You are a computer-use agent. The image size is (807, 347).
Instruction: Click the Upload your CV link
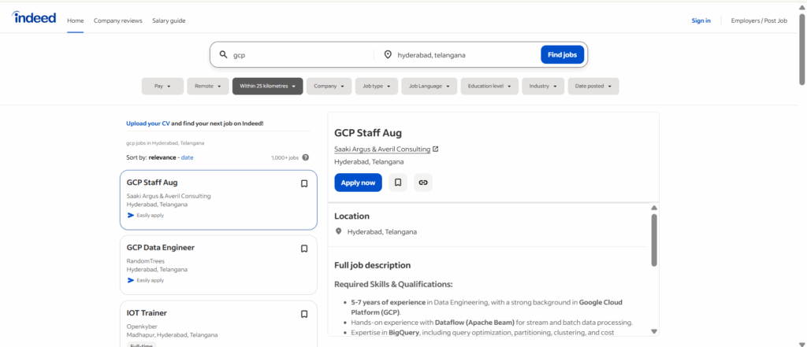click(148, 124)
